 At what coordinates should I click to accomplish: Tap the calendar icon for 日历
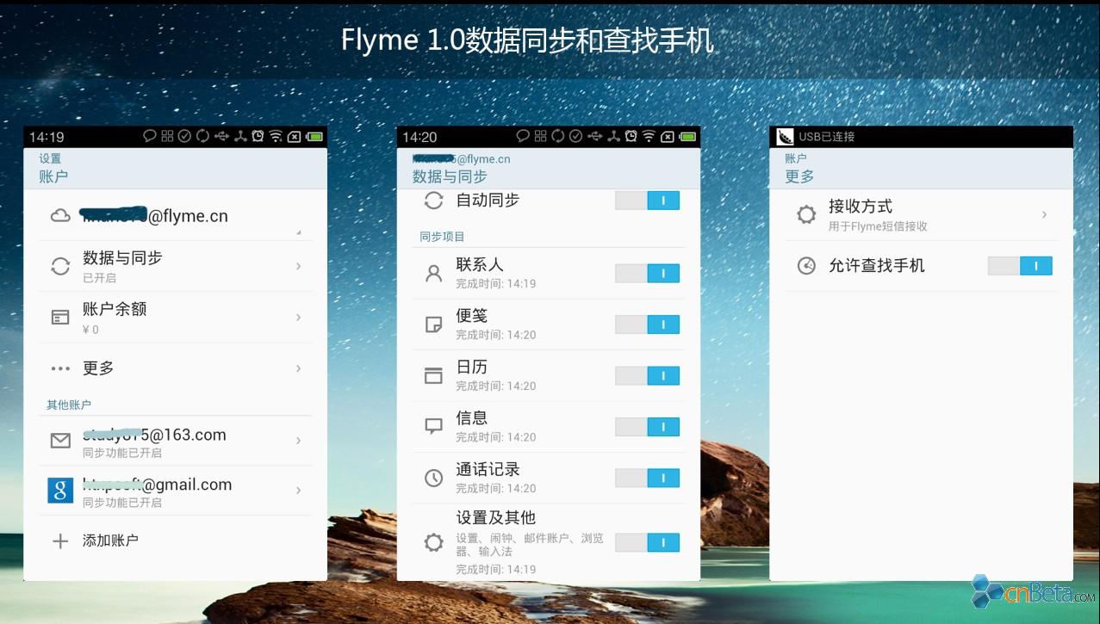434,375
